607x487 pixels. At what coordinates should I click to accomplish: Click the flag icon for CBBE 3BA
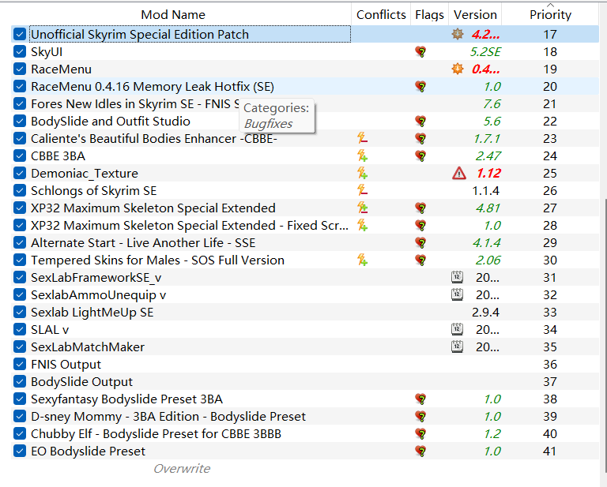pos(420,156)
